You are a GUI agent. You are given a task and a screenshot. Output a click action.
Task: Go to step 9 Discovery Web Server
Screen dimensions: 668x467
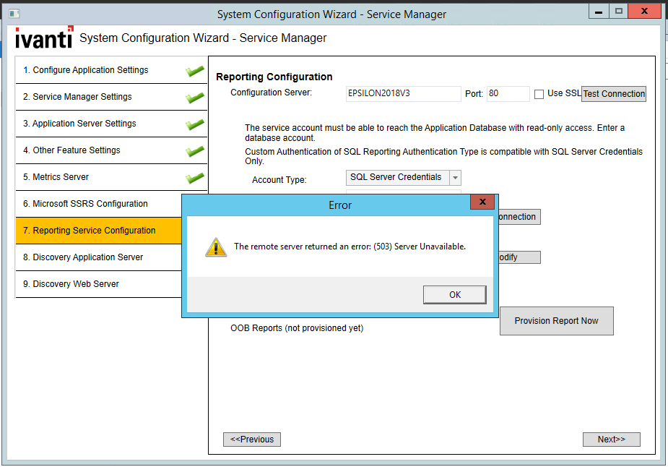tap(76, 284)
